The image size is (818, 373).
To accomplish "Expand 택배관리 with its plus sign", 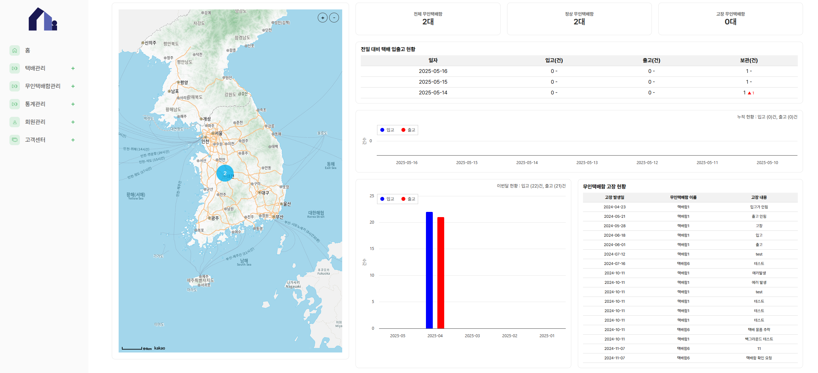I will [x=73, y=68].
